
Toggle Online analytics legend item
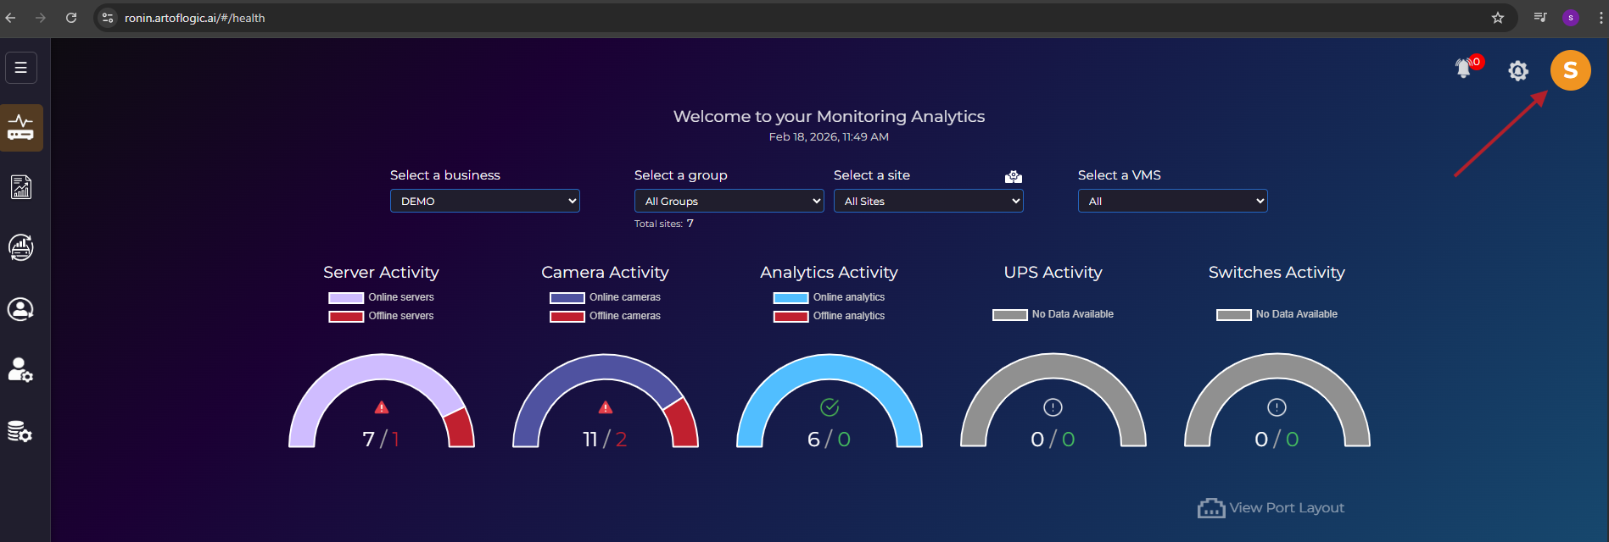pyautogui.click(x=829, y=297)
